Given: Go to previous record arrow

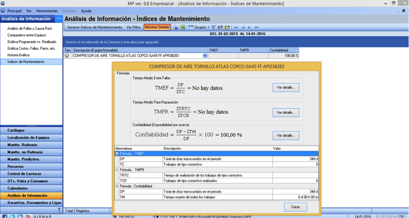Looking at the screenshot, I should pos(243,27).
